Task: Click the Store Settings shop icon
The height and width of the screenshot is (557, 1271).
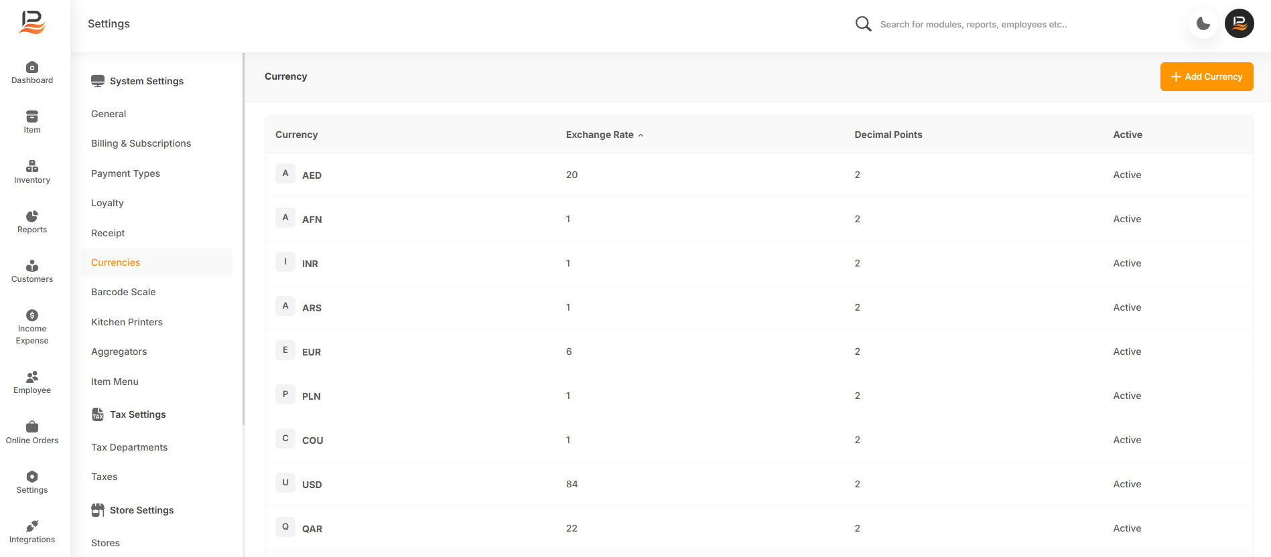Action: [98, 510]
